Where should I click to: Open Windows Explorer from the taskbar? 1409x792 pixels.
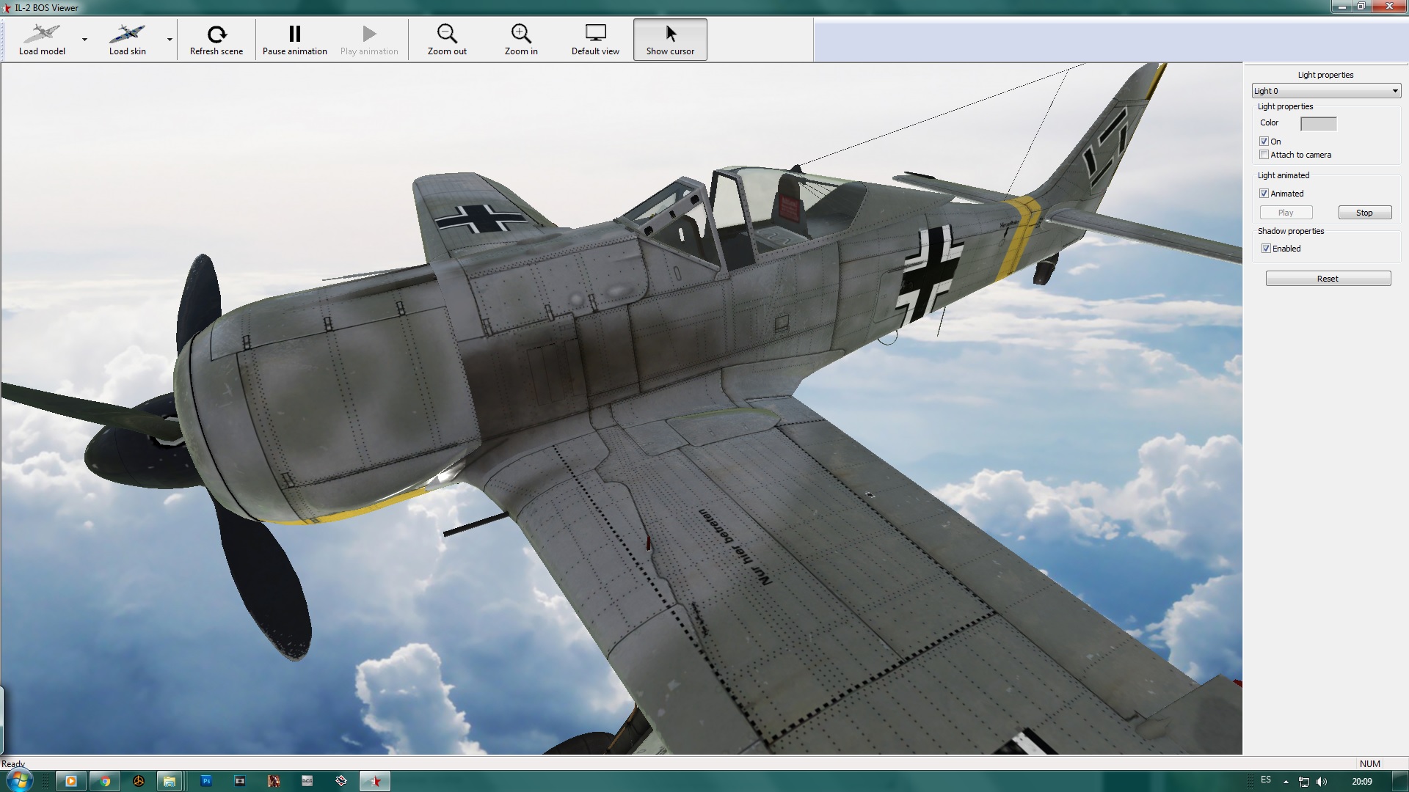[170, 781]
